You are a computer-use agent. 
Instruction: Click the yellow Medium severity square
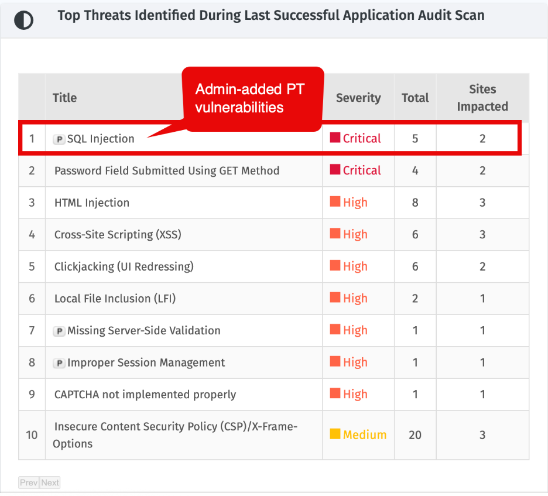coord(335,434)
